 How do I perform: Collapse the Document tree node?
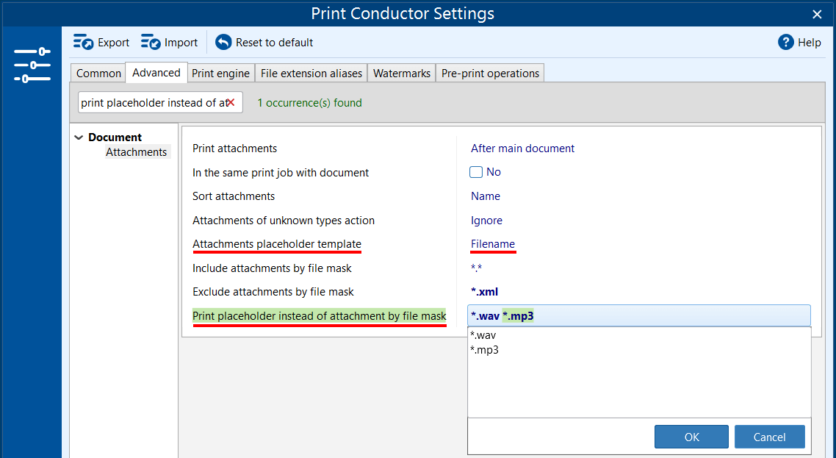[x=79, y=137]
